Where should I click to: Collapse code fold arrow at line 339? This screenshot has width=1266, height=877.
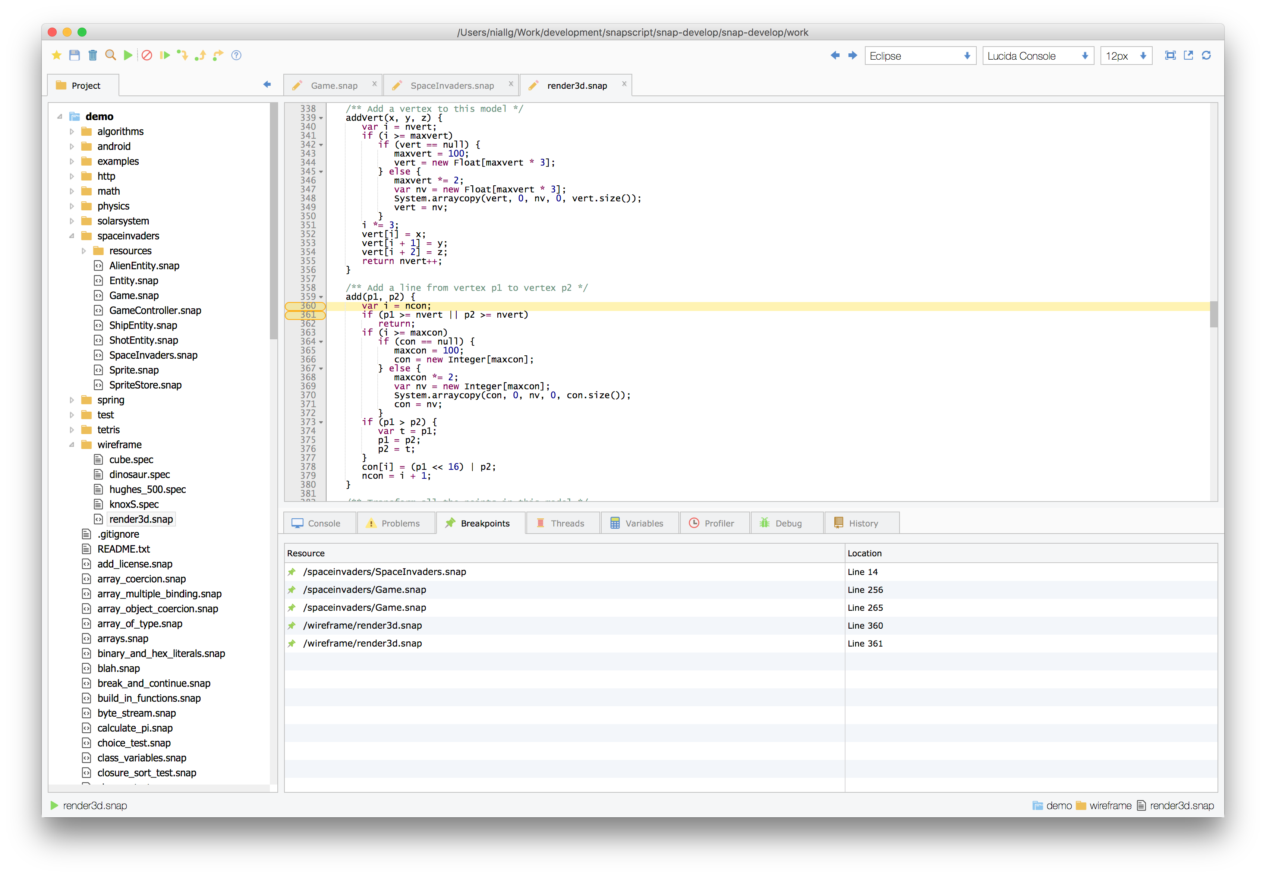click(321, 118)
